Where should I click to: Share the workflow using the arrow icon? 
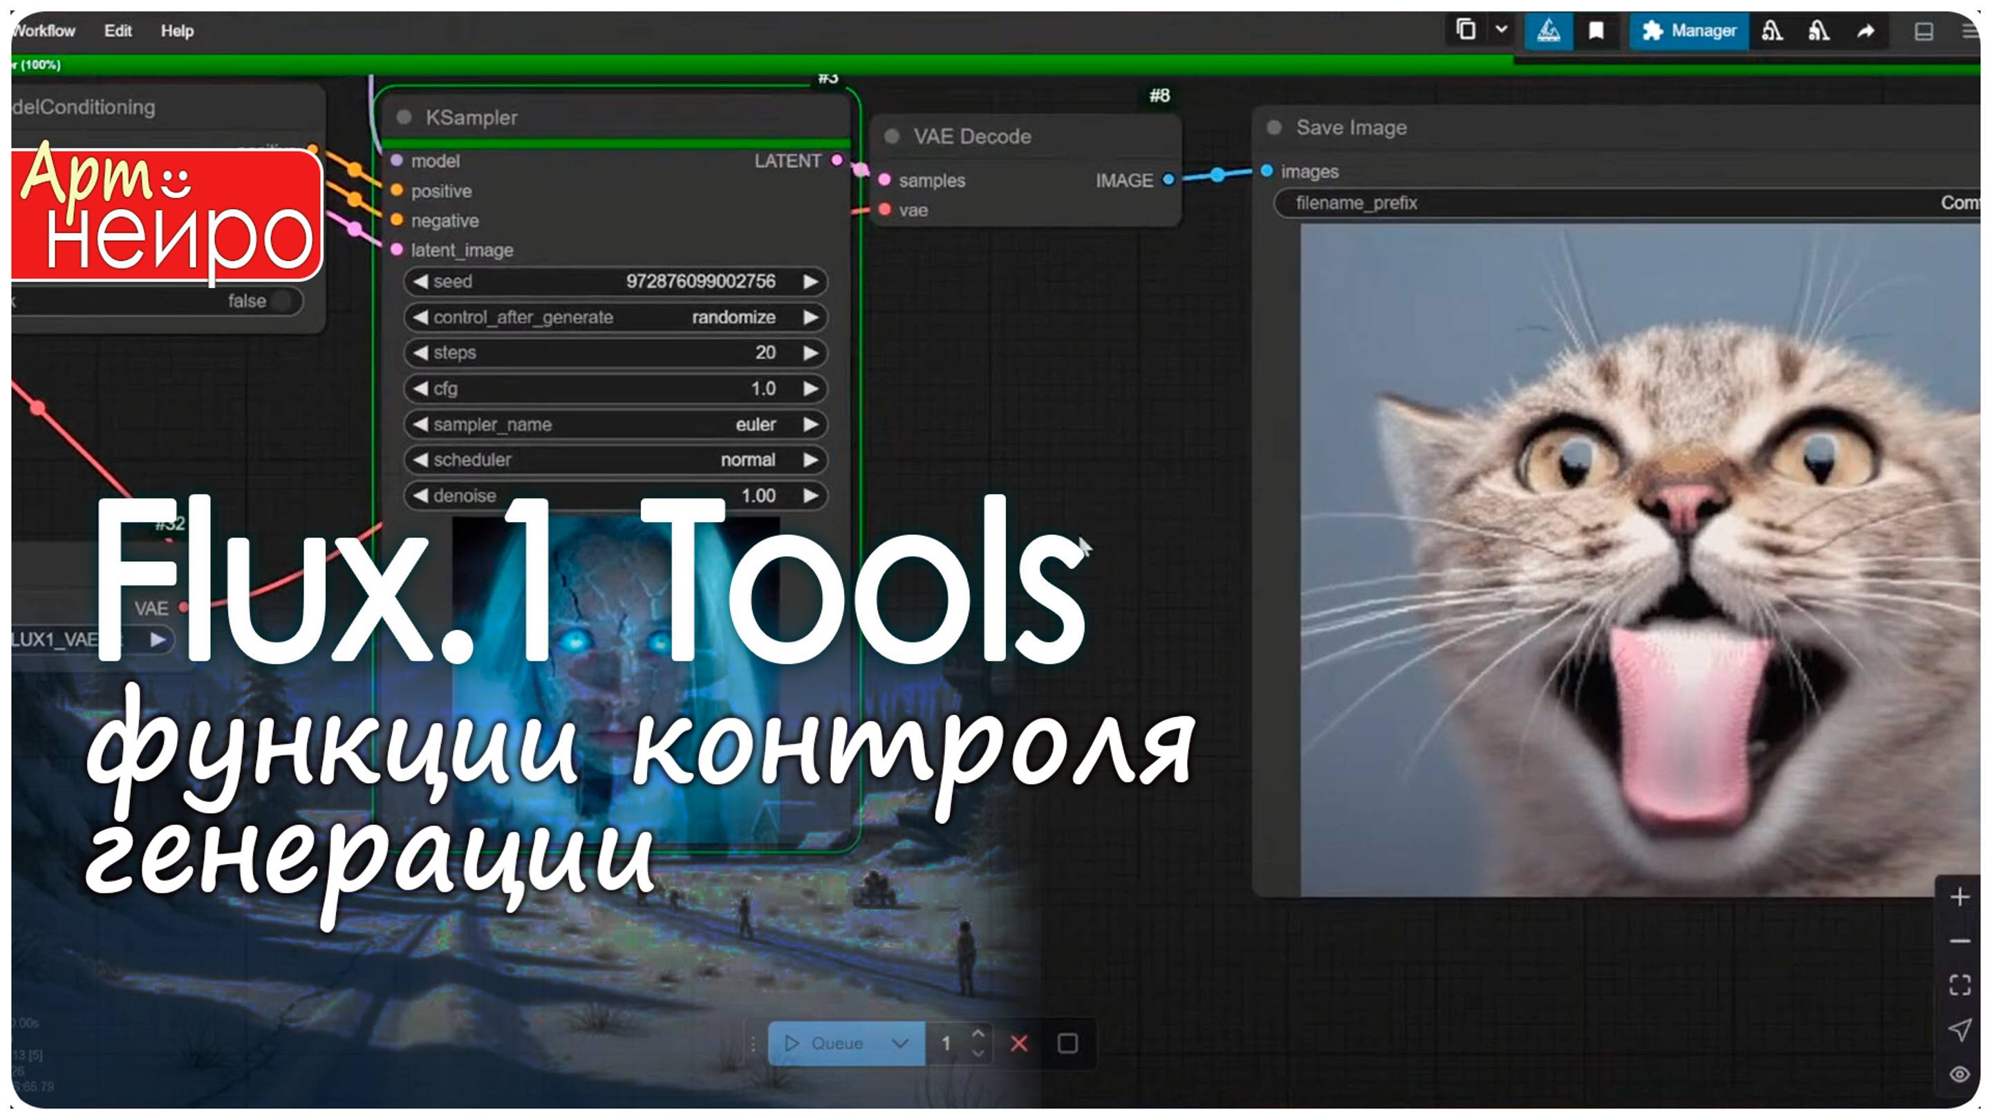(1865, 31)
